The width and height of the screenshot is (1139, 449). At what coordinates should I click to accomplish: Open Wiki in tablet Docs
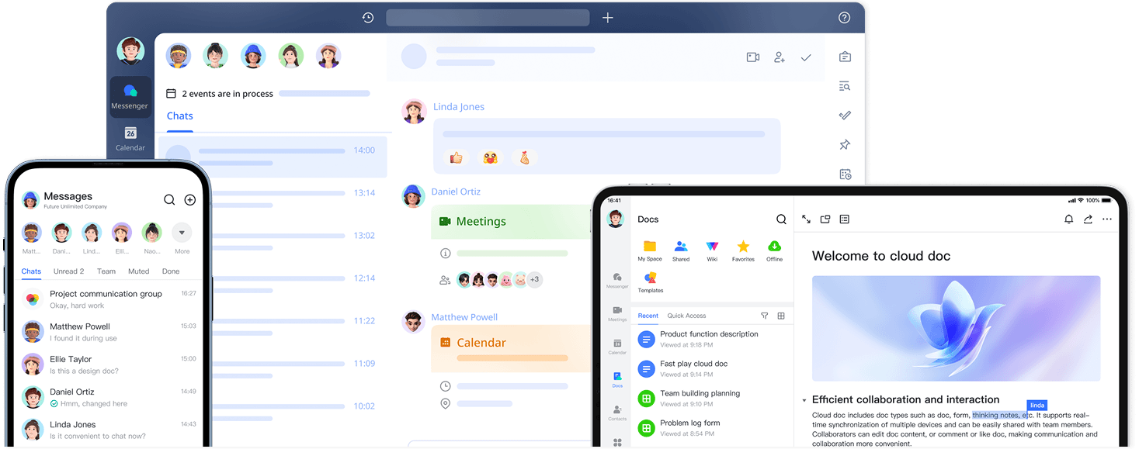coord(712,250)
